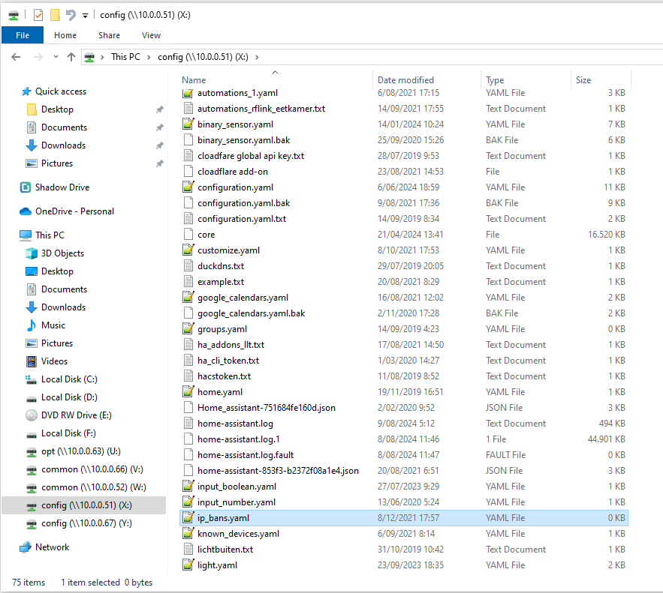Image resolution: width=663 pixels, height=593 pixels.
Task: Select OneDrive - Personal in navigation pane
Action: click(74, 211)
